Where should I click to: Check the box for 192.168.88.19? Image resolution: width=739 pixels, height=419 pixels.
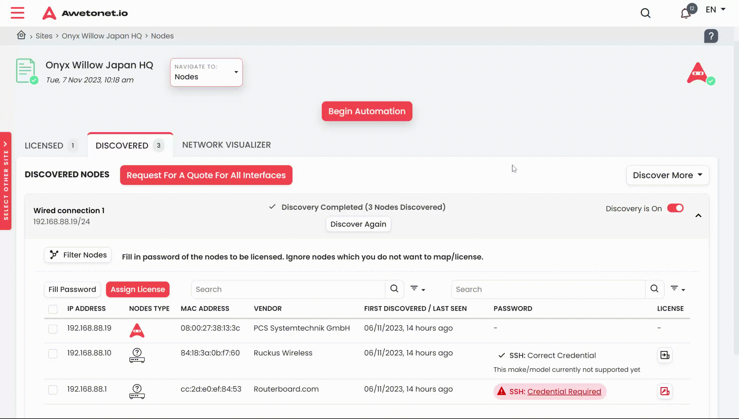click(x=53, y=329)
